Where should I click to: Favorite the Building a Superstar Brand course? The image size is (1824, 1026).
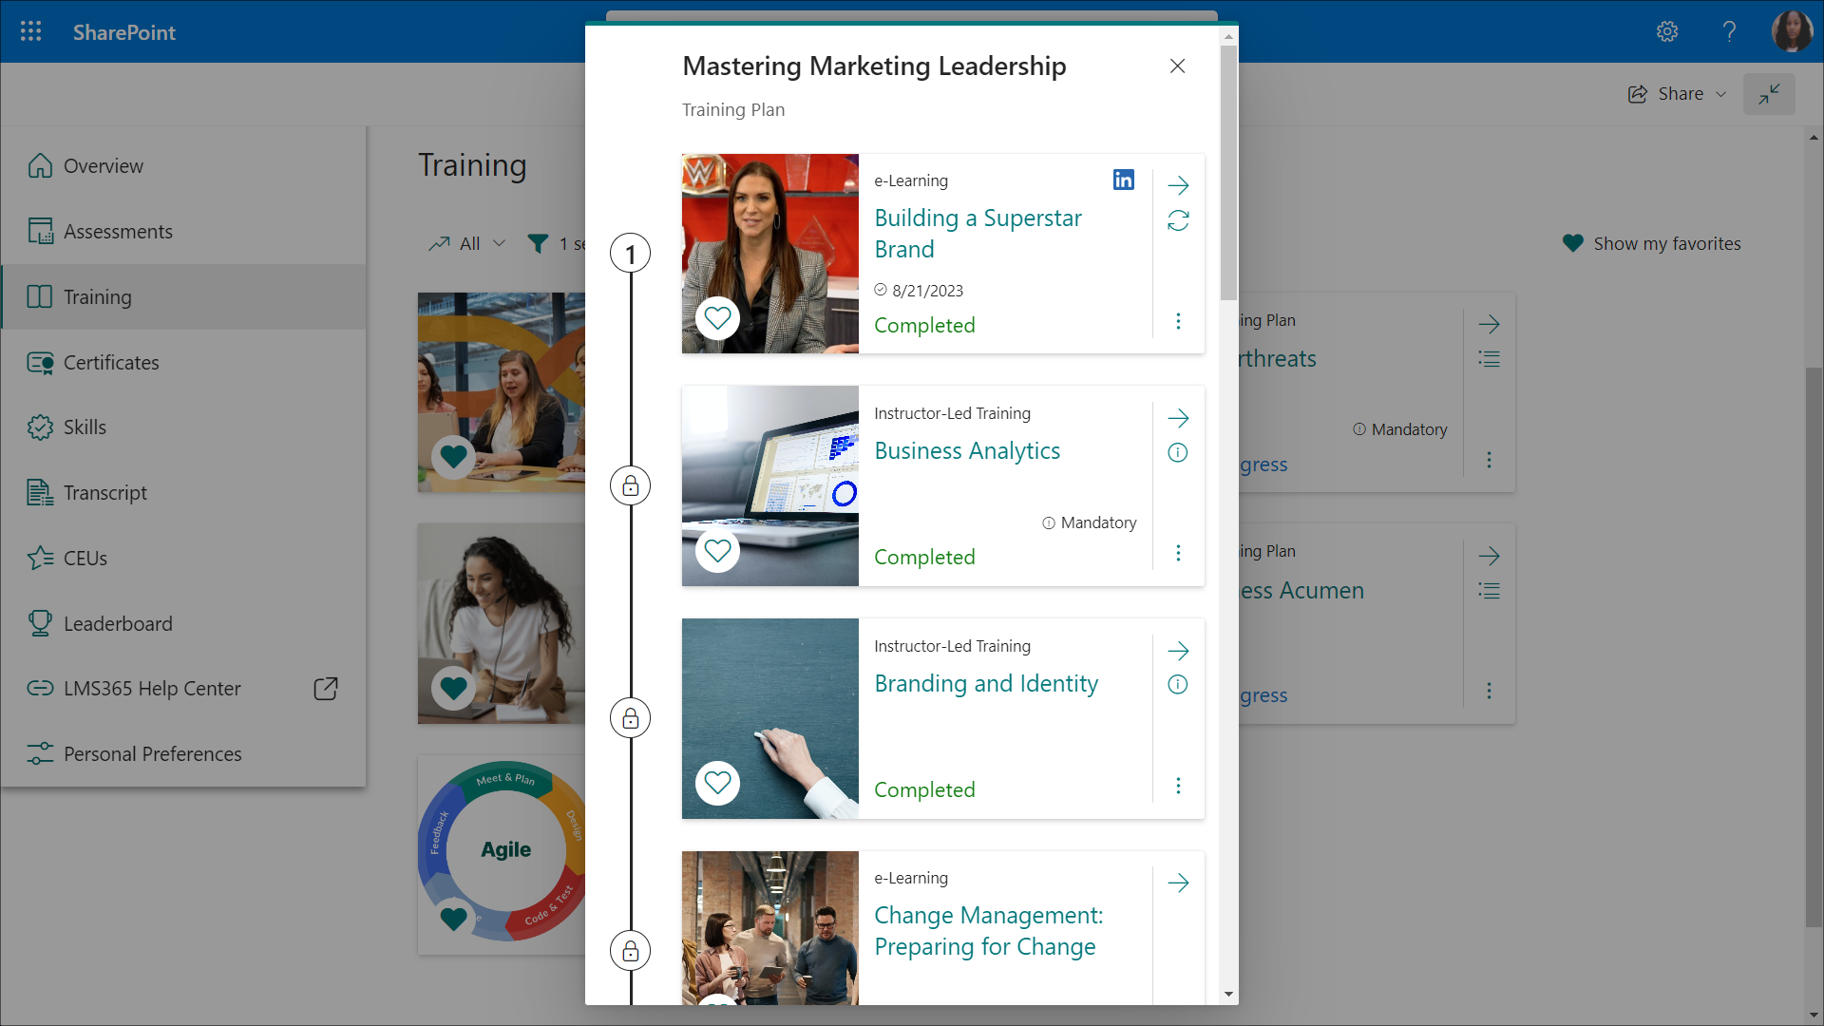(717, 317)
